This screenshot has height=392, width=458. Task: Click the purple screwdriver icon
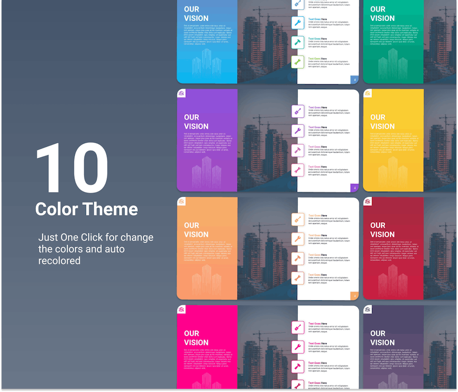pyautogui.click(x=298, y=111)
